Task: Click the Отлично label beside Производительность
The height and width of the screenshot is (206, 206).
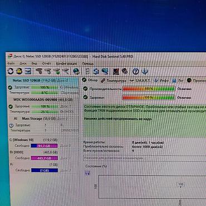Action: (x=184, y=89)
